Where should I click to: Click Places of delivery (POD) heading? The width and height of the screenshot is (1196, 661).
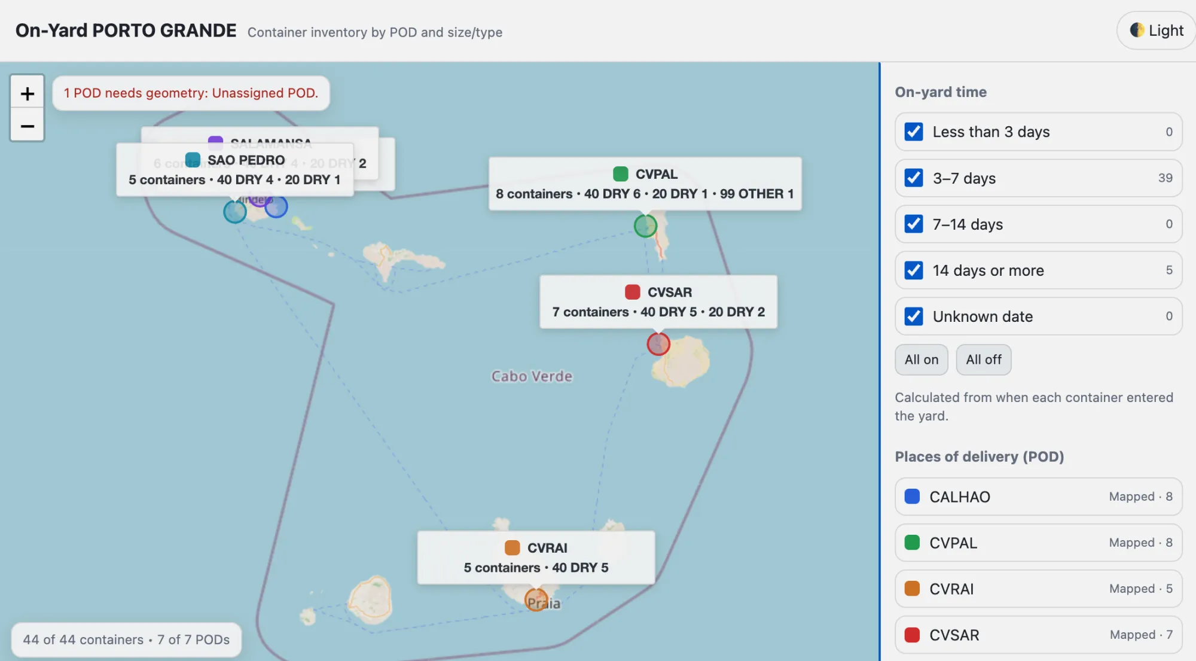[980, 456]
